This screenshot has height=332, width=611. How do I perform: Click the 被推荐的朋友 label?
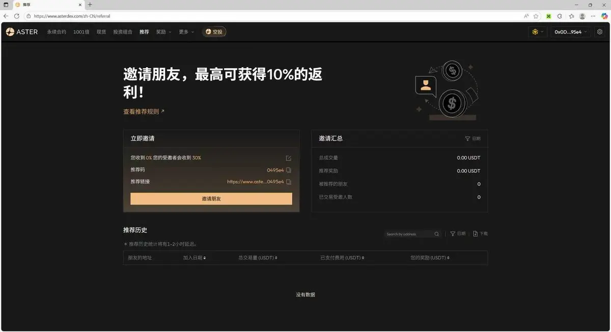point(334,184)
